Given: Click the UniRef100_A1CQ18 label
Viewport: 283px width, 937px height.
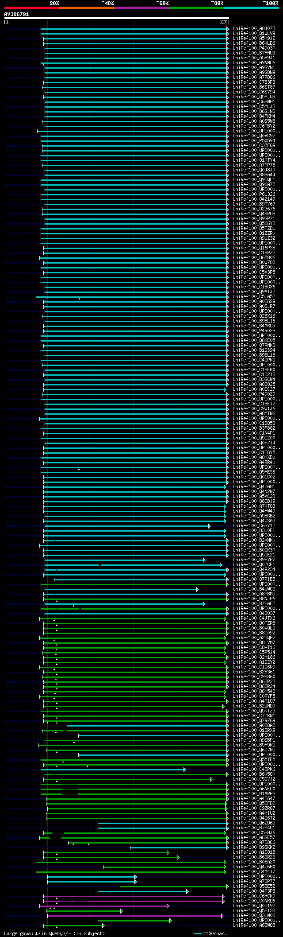Looking at the screenshot, I should 254,852.
